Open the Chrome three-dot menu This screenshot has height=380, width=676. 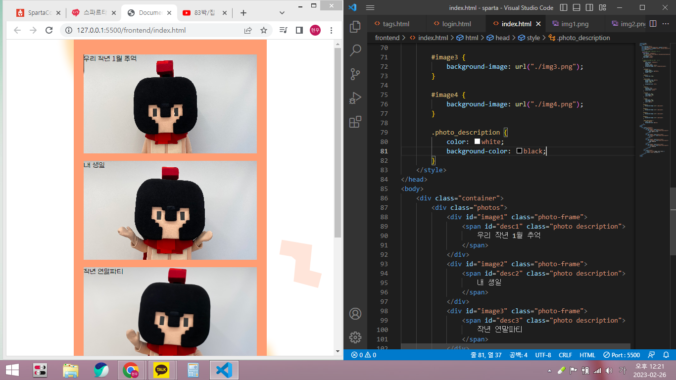pos(331,30)
